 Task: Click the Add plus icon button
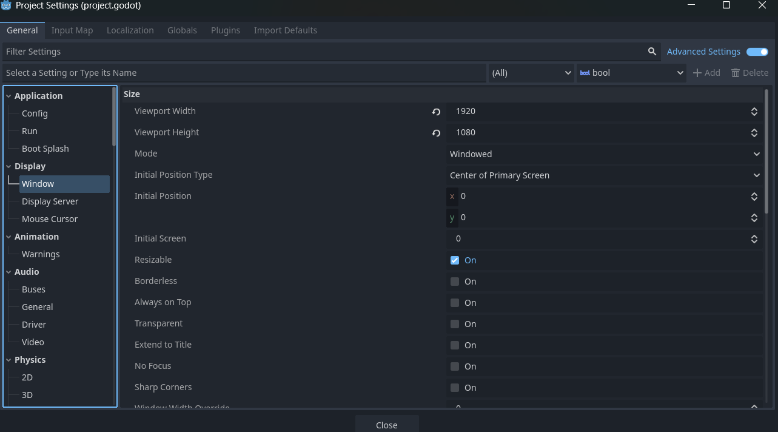click(x=706, y=73)
